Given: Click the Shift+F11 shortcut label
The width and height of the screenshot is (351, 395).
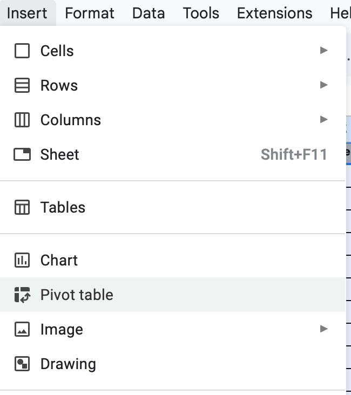Looking at the screenshot, I should [294, 155].
